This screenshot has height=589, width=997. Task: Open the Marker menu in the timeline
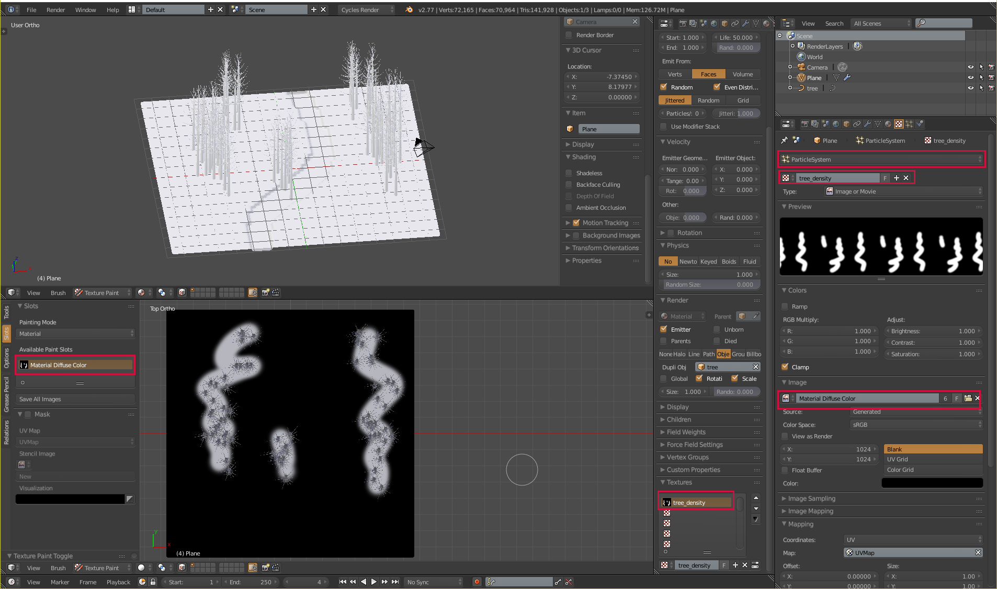pyautogui.click(x=60, y=582)
